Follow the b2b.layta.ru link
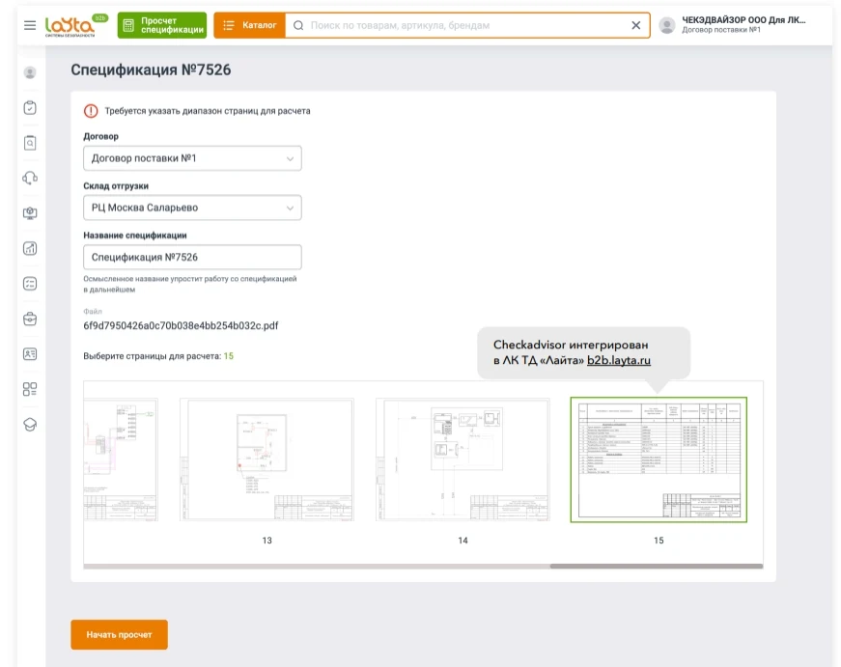Viewport: 841px width, 667px height. click(x=618, y=360)
